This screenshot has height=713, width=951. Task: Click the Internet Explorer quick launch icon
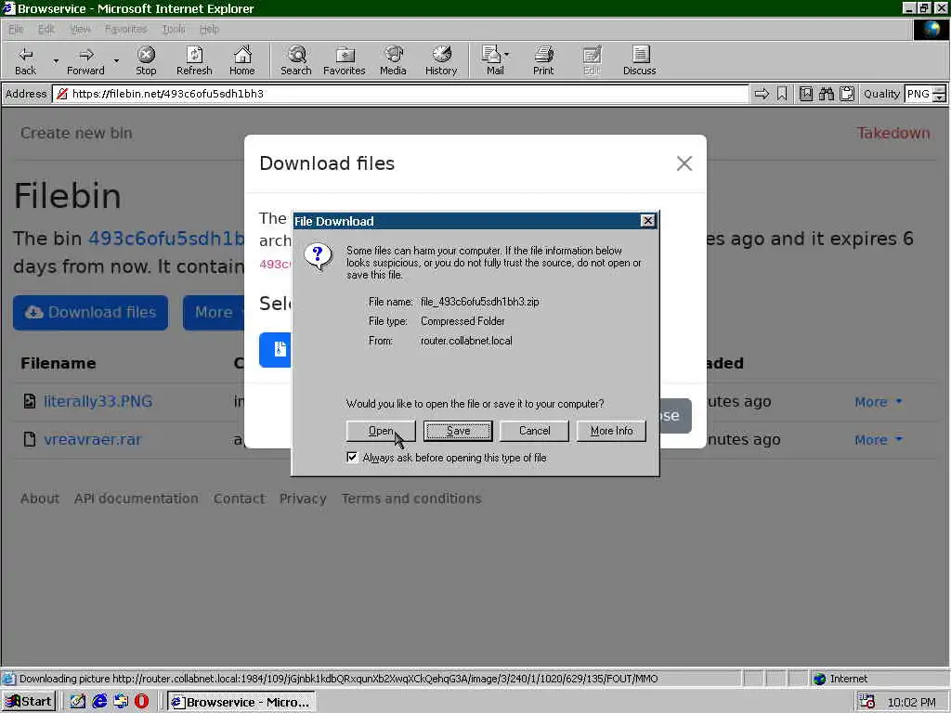99,701
